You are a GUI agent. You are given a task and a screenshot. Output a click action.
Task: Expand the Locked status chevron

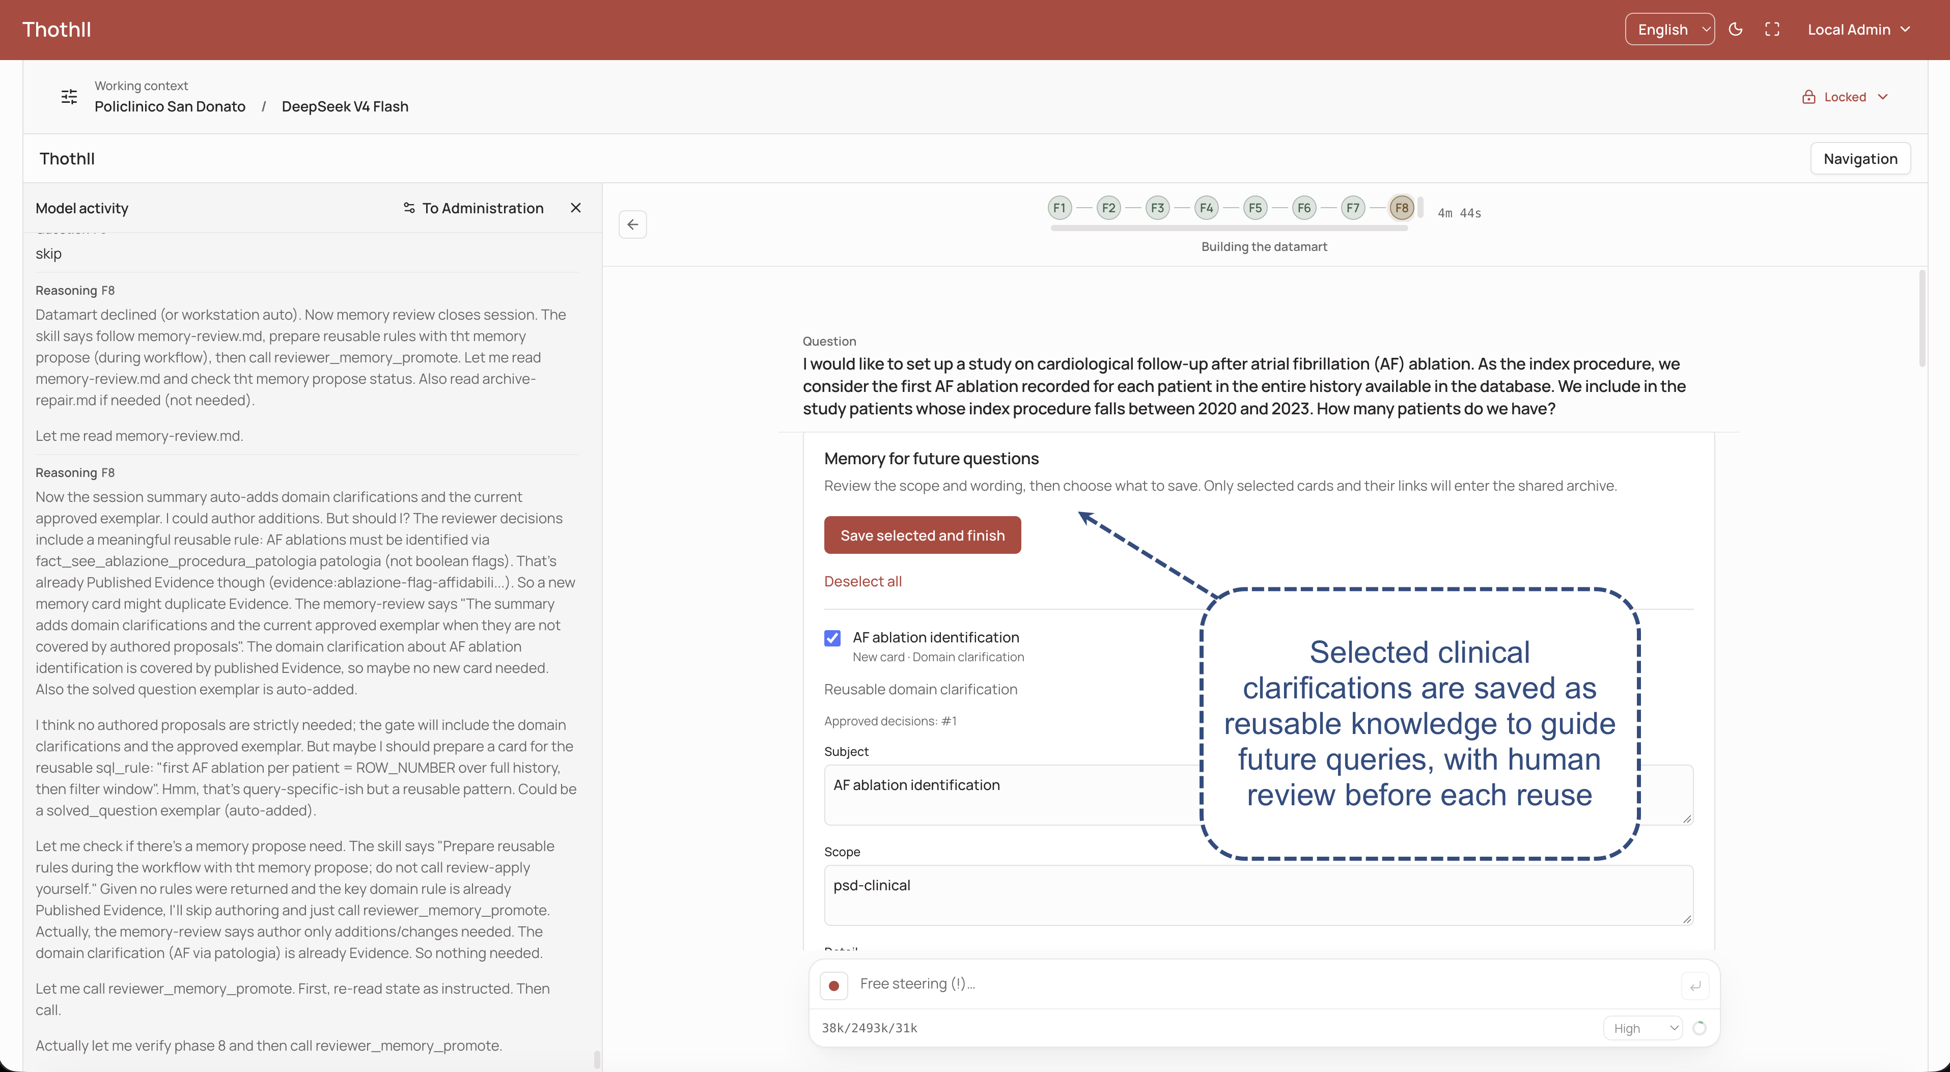(1883, 97)
